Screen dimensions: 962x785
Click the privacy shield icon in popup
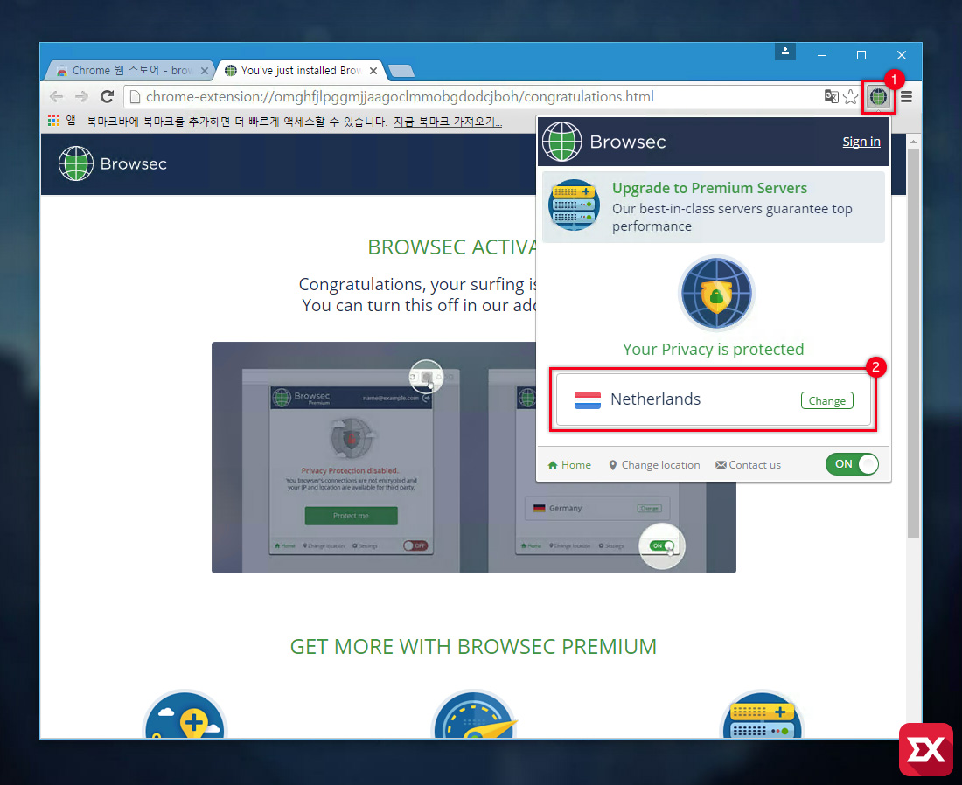pyautogui.click(x=715, y=293)
